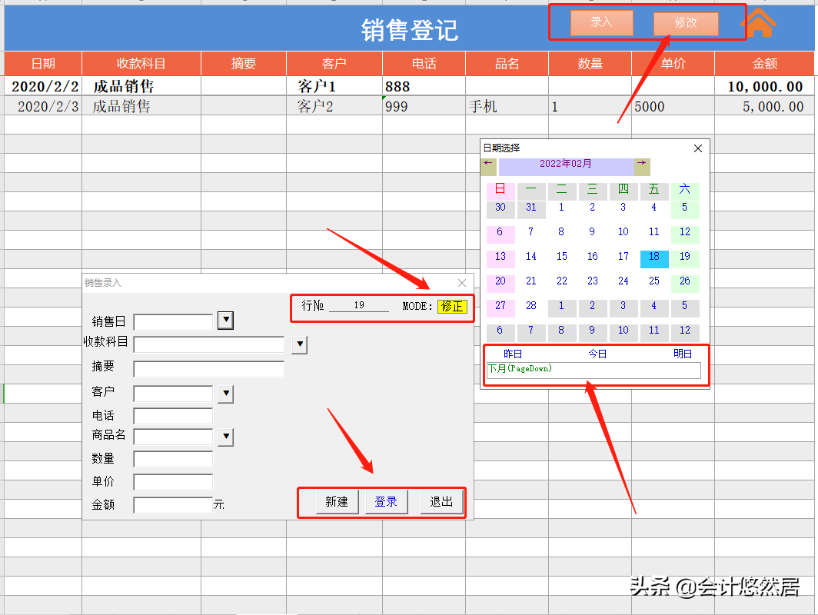Jump to 今日 in date picker

[x=597, y=354]
